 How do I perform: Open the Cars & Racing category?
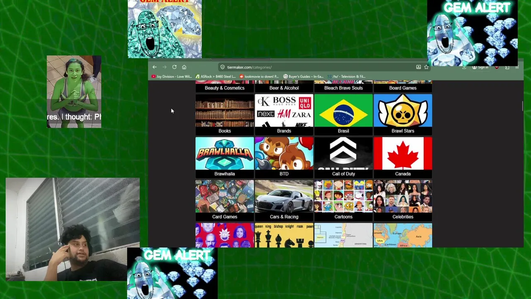click(284, 200)
